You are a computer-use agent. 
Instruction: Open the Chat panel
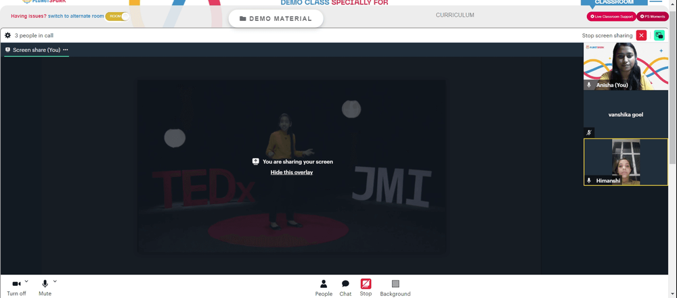pyautogui.click(x=345, y=288)
